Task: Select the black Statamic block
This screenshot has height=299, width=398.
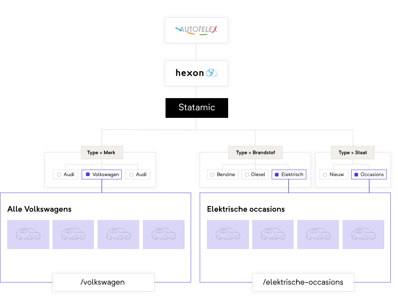Action: [x=197, y=108]
